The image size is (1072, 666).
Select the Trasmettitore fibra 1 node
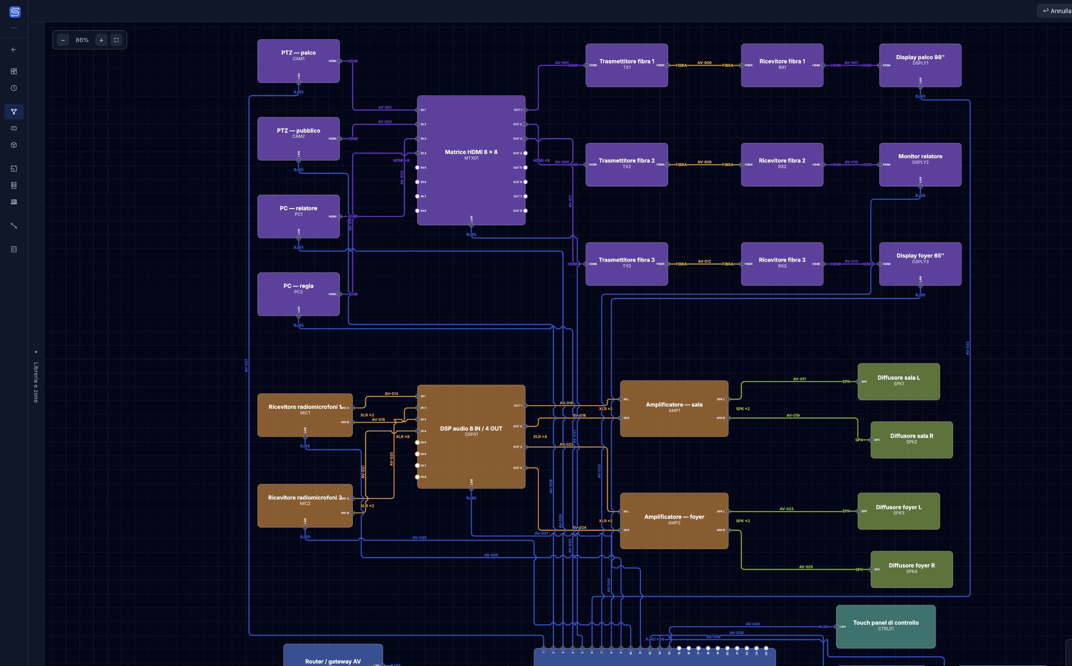click(x=627, y=65)
